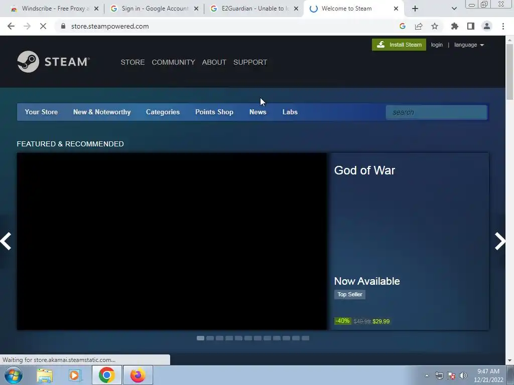The height and width of the screenshot is (385, 514).
Task: Open the Labs link
Action: [x=290, y=112]
